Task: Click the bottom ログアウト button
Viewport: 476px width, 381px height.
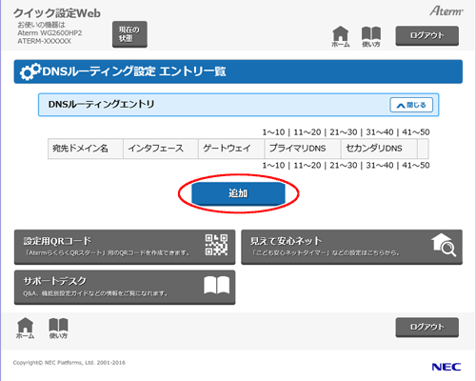Action: 426,327
